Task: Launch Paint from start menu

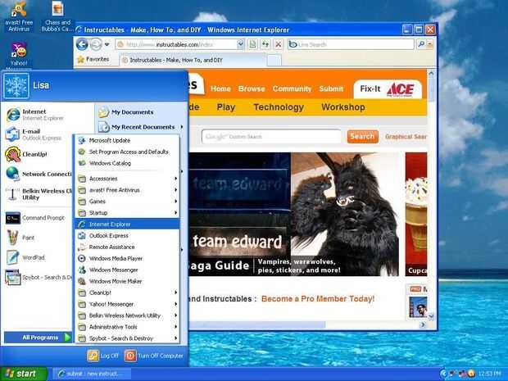Action: pos(20,238)
